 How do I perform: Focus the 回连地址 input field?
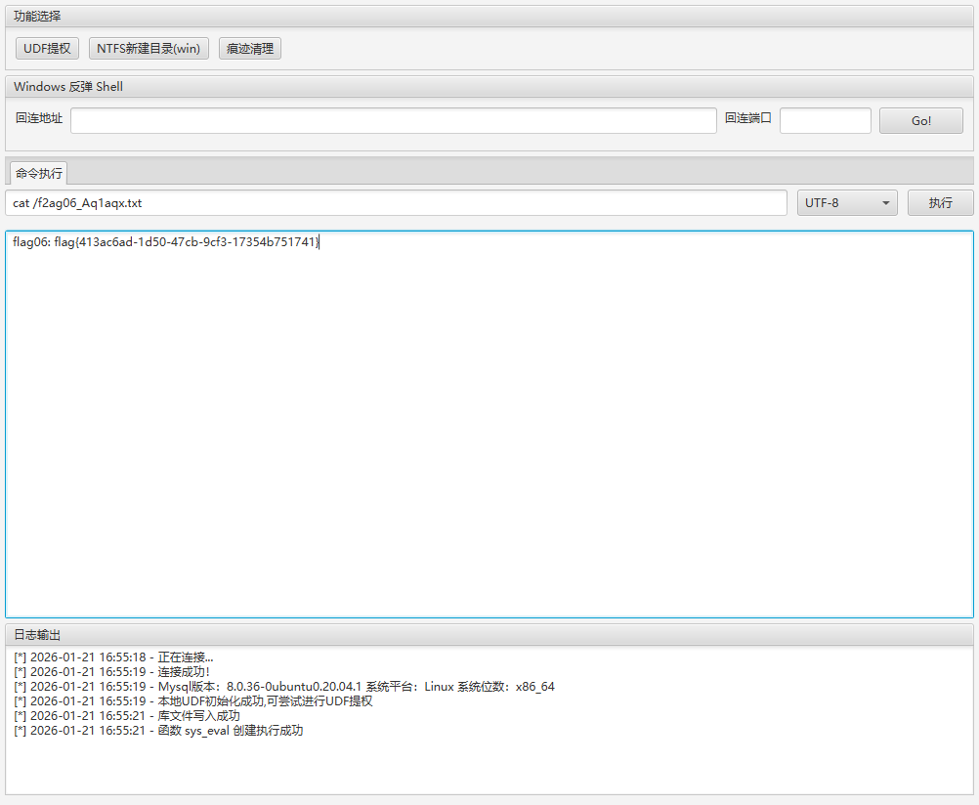tap(393, 121)
